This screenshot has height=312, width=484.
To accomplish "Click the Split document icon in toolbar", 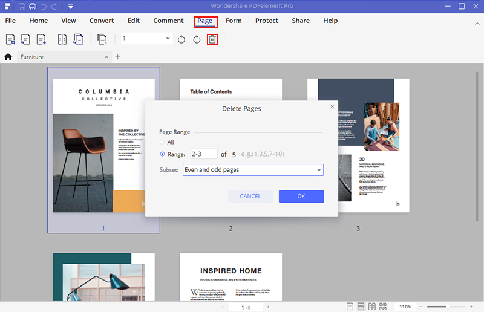I will coord(62,39).
